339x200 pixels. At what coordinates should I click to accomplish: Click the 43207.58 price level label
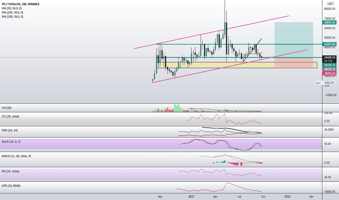click(x=330, y=44)
